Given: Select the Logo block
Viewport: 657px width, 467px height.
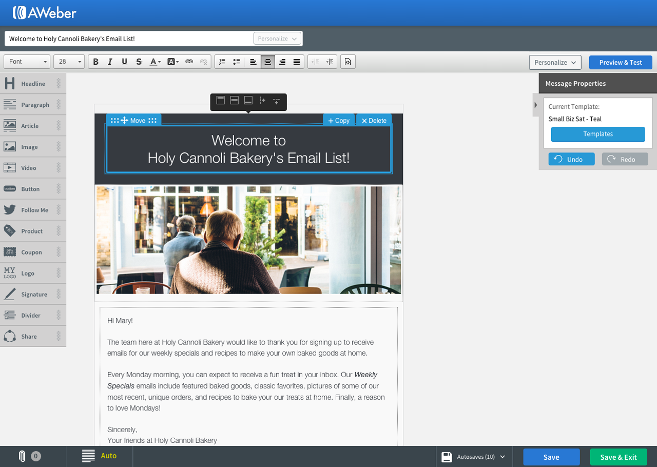Looking at the screenshot, I should [33, 273].
